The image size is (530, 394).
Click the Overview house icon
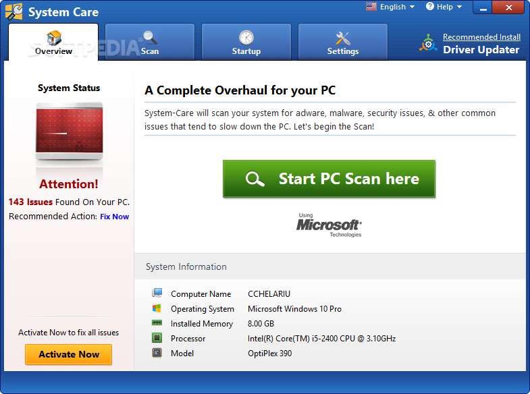[54, 38]
